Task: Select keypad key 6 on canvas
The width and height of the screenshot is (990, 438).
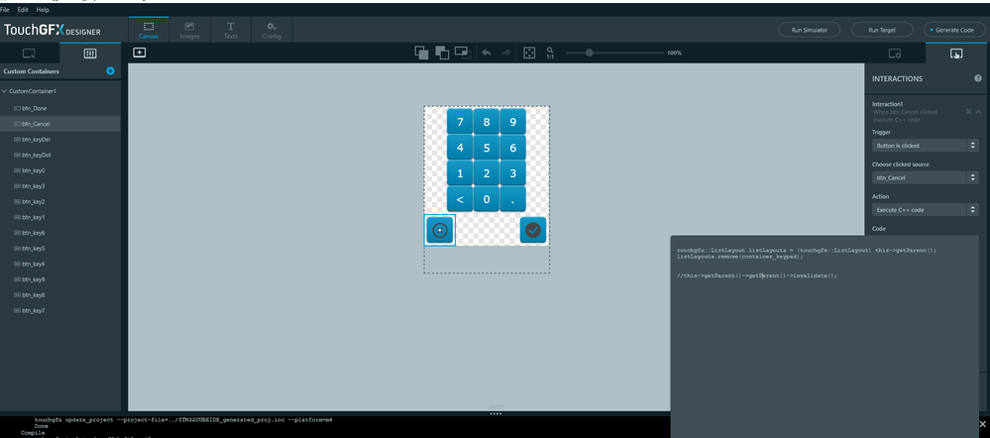Action: [512, 148]
